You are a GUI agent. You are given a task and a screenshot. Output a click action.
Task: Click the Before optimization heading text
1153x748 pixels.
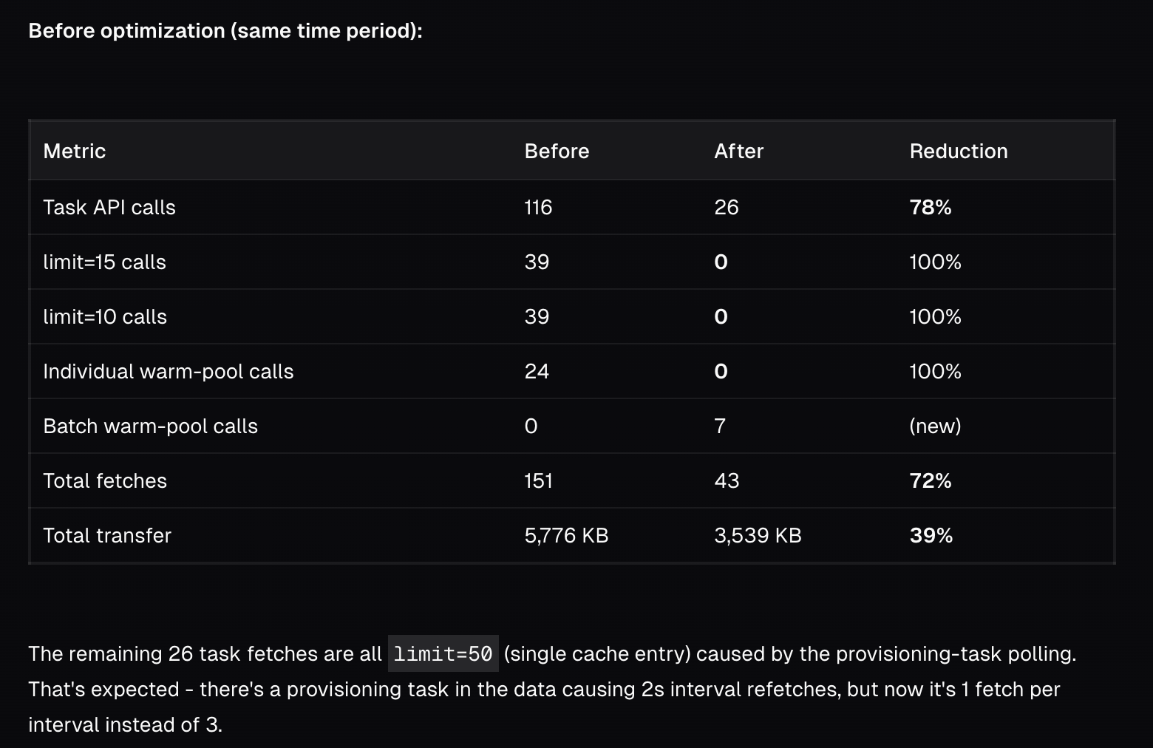pos(225,31)
